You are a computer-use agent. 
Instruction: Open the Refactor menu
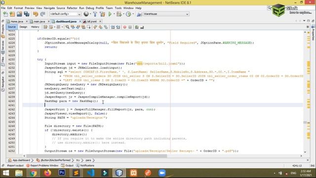72,8
